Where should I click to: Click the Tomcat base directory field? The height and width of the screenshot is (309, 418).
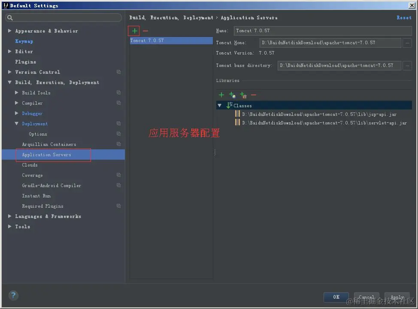339,66
